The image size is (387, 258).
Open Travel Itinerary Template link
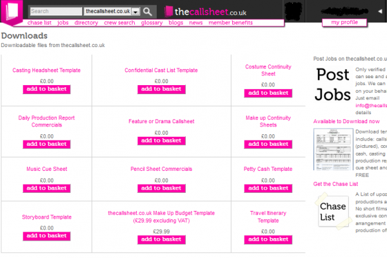pos(268,217)
